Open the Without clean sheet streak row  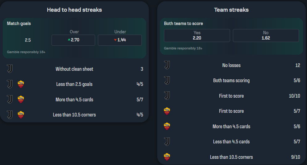point(74,69)
